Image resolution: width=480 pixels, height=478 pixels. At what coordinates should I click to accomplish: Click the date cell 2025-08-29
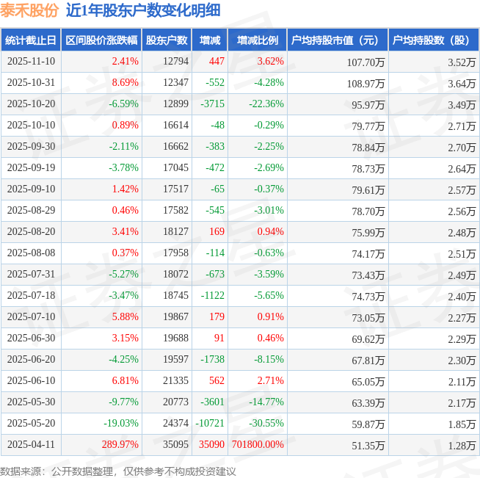(x=32, y=210)
